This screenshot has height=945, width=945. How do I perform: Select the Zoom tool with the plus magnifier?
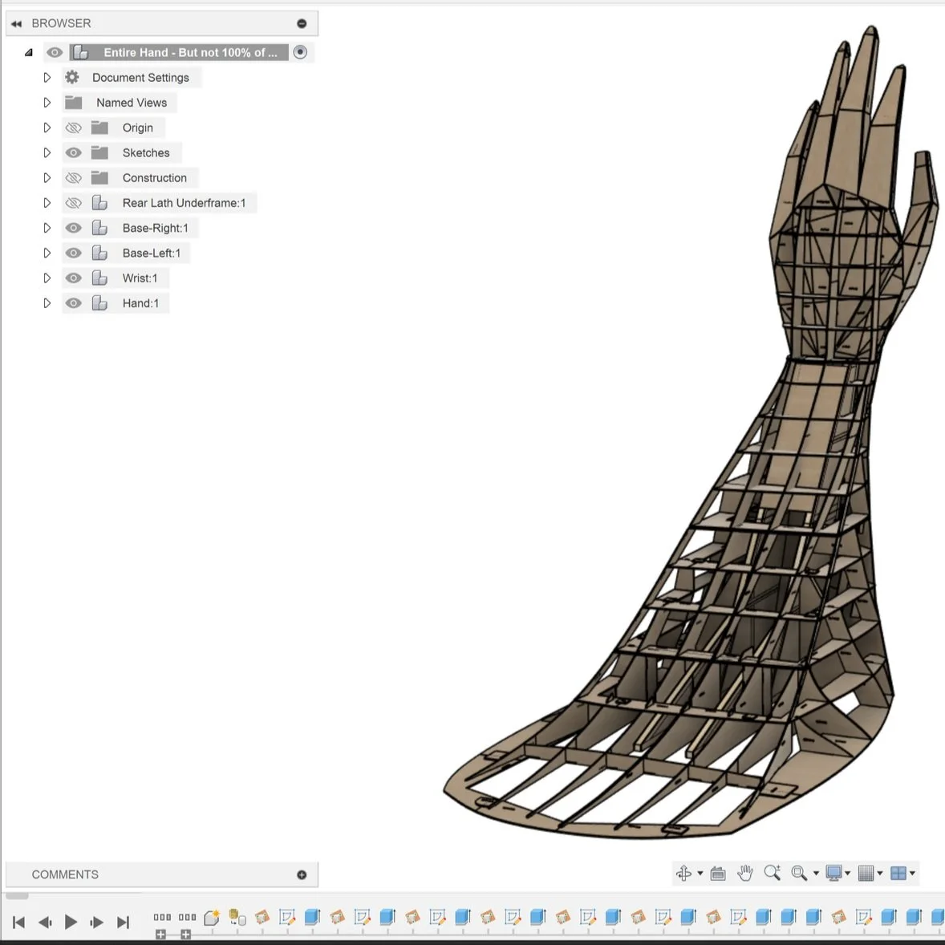(772, 873)
